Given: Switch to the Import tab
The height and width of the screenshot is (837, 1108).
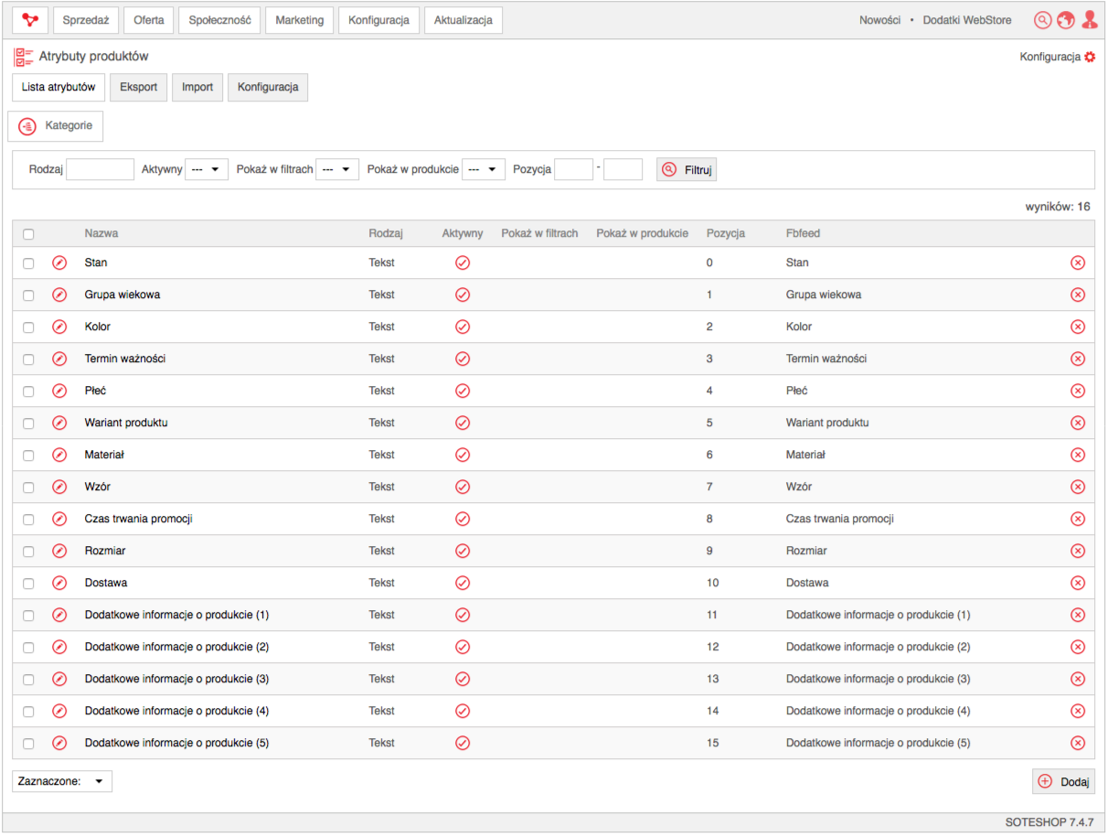Looking at the screenshot, I should [197, 87].
